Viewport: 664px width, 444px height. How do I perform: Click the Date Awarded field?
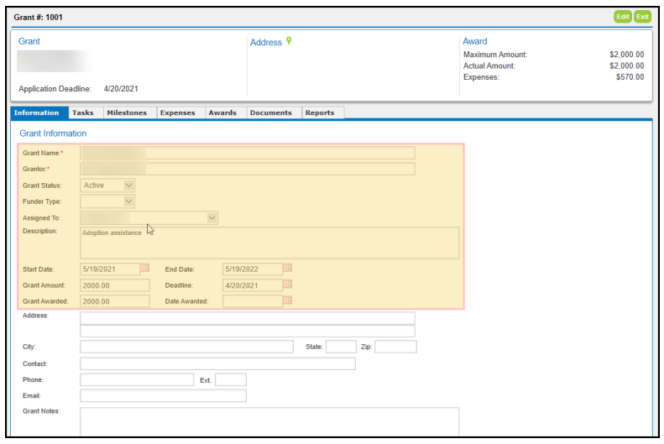(253, 301)
